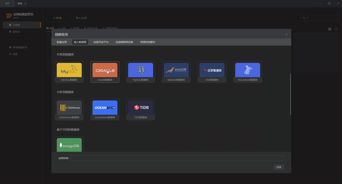The width and height of the screenshot is (342, 184).
Task: Select the MySQL数据库 card
Action: point(69,72)
